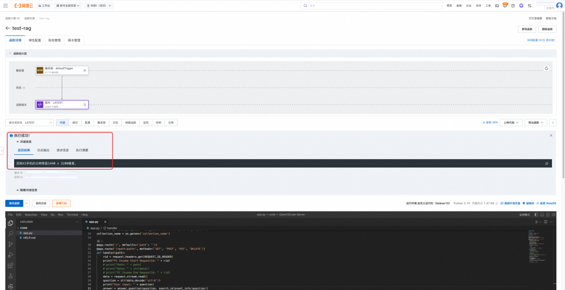Open the version or alias LATEST dropdown
This screenshot has height=290, width=565.
coord(29,123)
